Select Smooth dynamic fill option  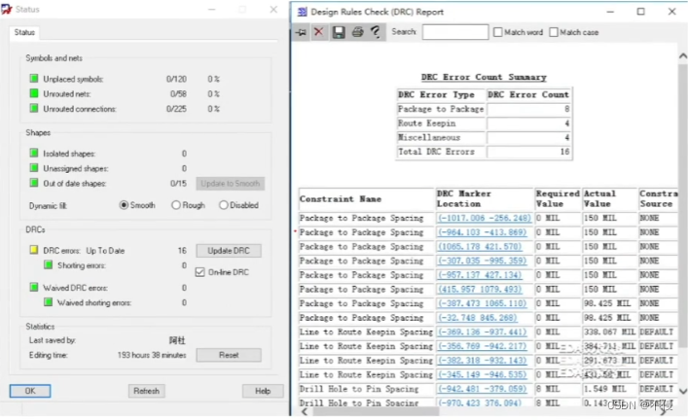point(124,205)
